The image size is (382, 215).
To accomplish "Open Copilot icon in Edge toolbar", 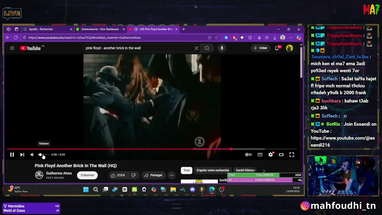I will (298, 38).
